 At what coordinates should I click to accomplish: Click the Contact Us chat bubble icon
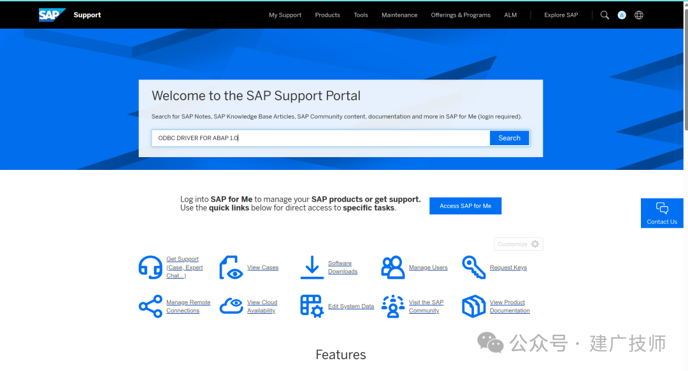(x=662, y=208)
